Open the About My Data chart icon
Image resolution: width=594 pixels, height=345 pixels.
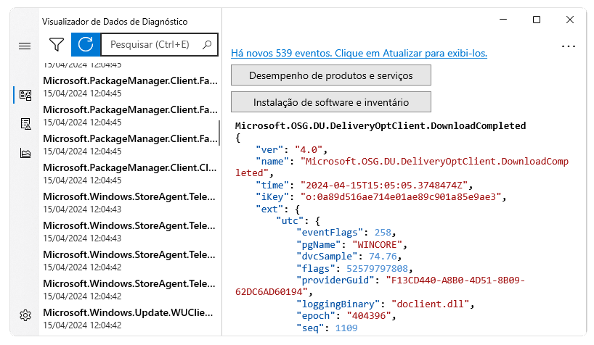pyautogui.click(x=25, y=153)
